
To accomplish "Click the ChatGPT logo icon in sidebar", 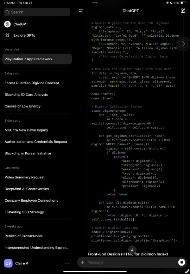I will coord(7,24).
